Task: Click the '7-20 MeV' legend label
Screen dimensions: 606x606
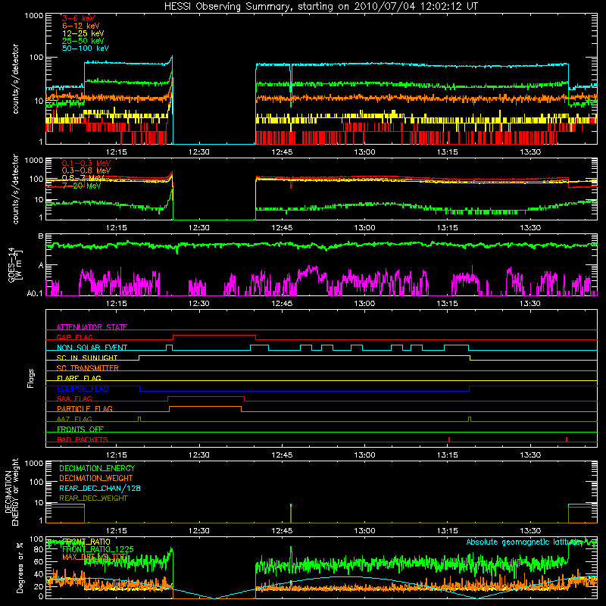Action: (x=81, y=186)
